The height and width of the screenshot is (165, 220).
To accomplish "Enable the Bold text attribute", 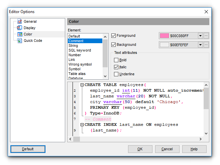I will pos(116,60).
